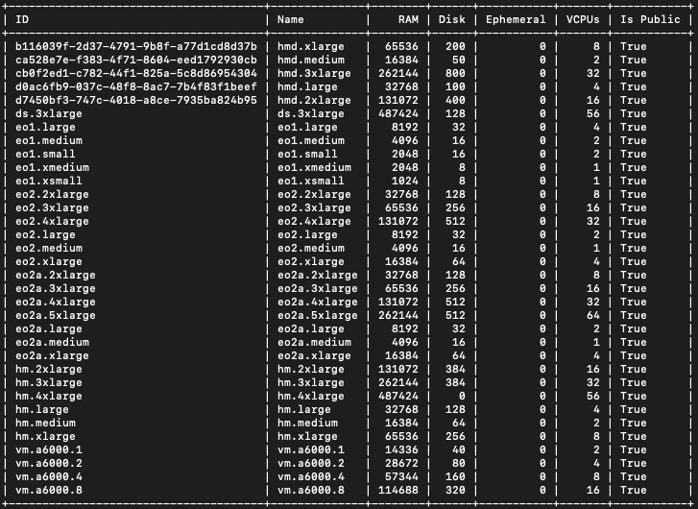698x509 pixels.
Task: Click the ID column header
Action: [x=23, y=19]
